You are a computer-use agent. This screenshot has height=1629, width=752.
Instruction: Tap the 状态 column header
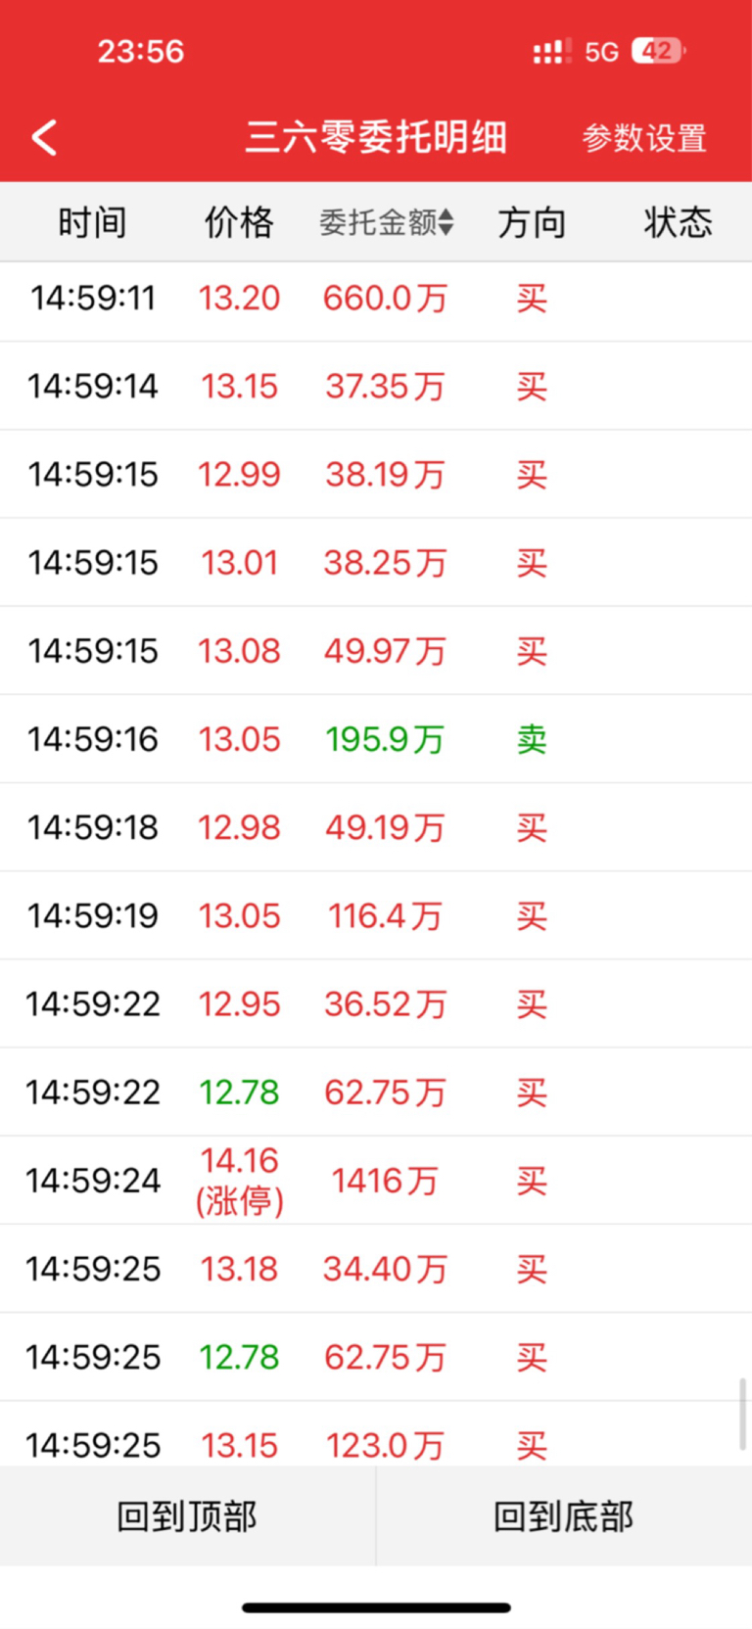[678, 222]
